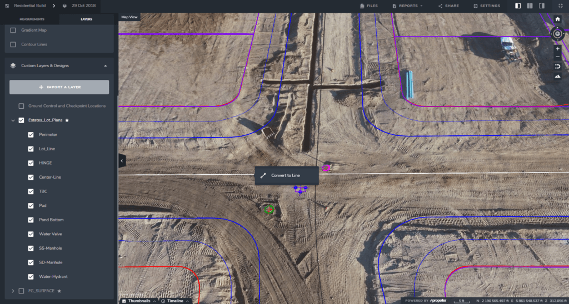Switch to the Measurements tab
Screen dimensions: 569x304
[x=32, y=19]
